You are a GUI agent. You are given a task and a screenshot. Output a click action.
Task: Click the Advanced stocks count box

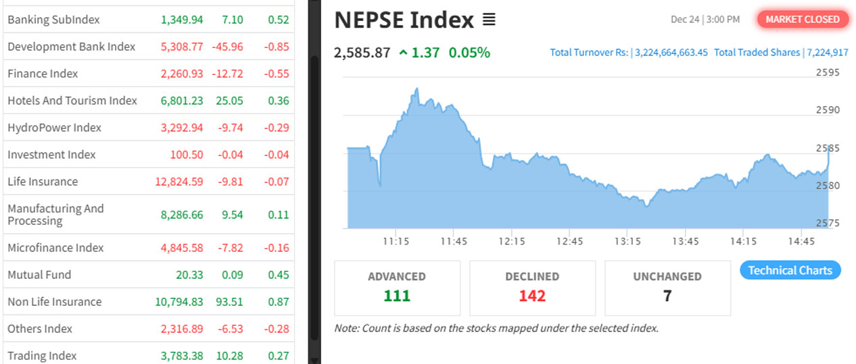[x=397, y=288]
